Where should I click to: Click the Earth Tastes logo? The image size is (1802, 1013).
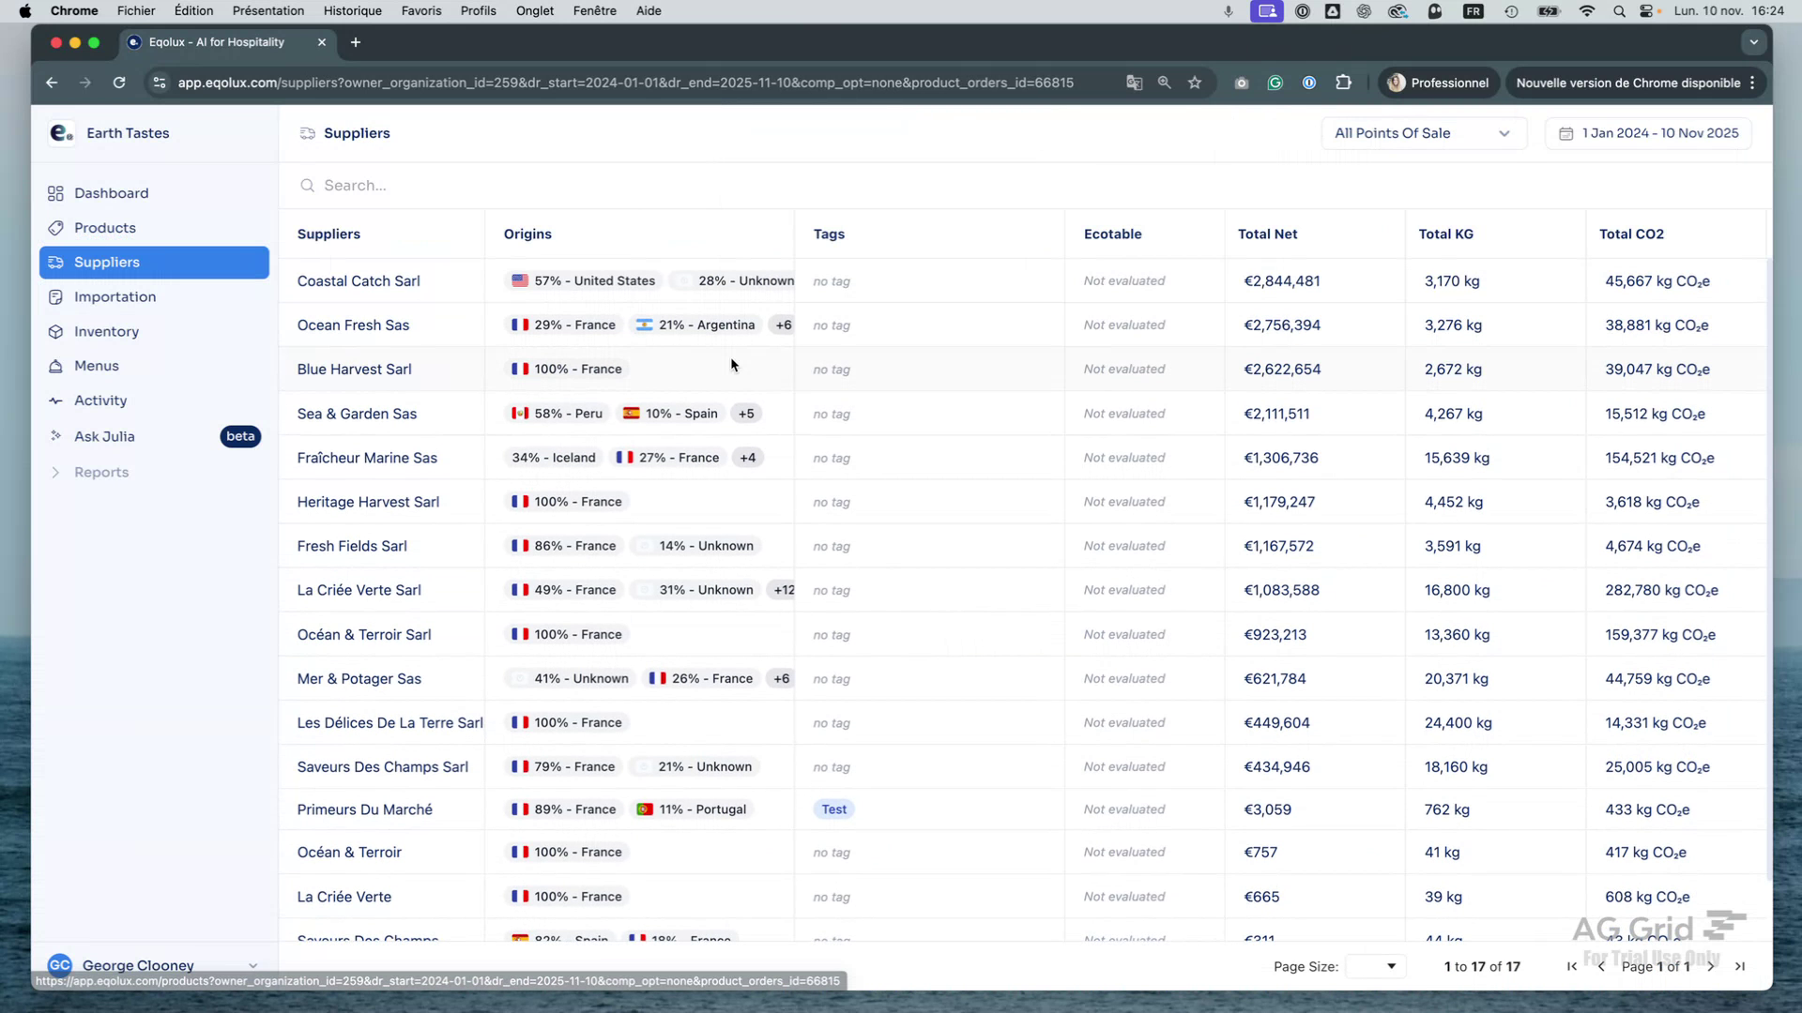pyautogui.click(x=60, y=132)
